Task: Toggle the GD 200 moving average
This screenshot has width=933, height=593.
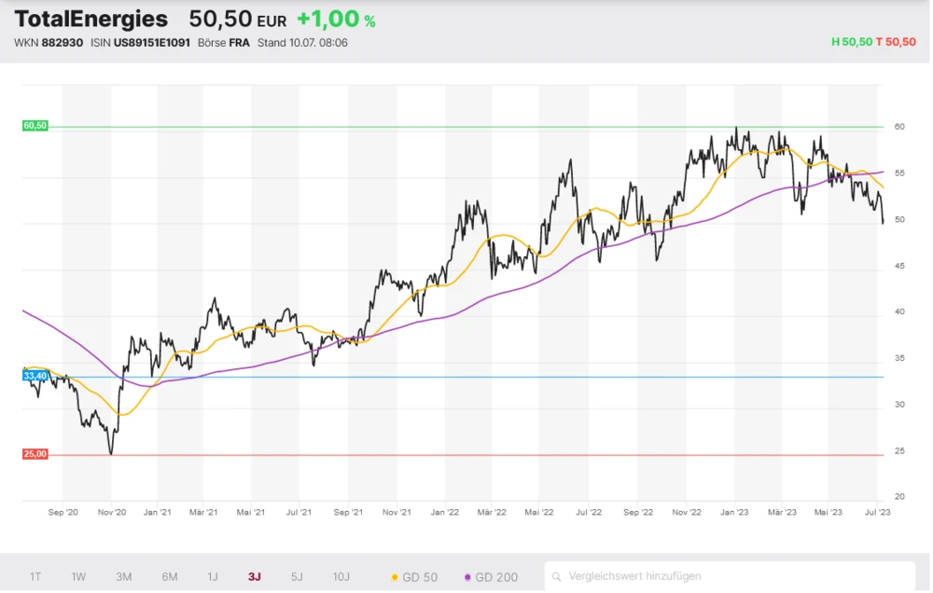Action: click(491, 577)
